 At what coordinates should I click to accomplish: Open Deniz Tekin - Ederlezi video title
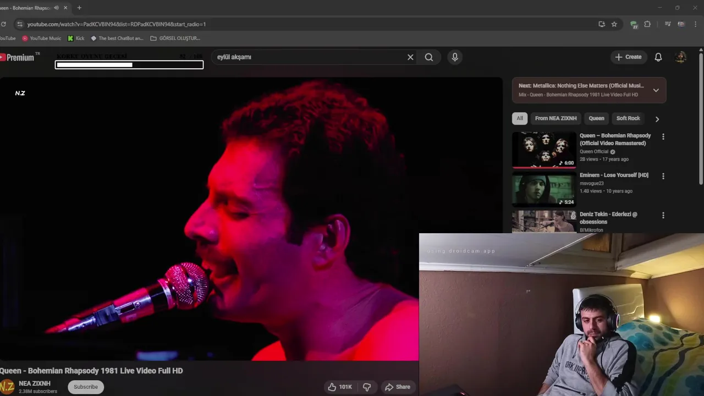pos(608,218)
